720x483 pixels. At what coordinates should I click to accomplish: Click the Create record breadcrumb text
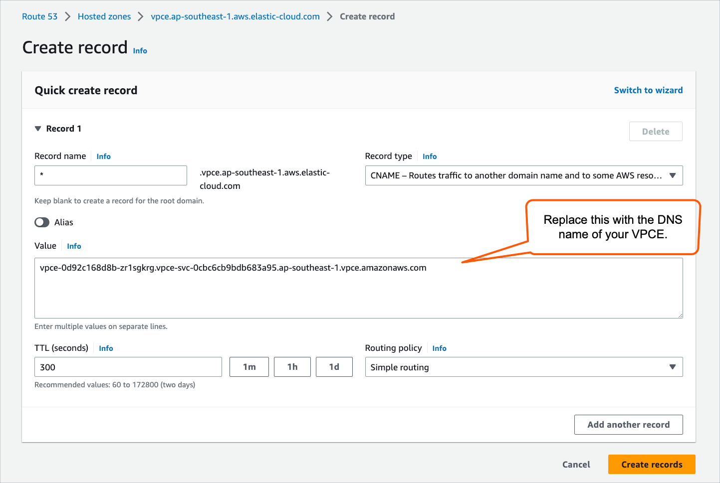[x=367, y=16]
